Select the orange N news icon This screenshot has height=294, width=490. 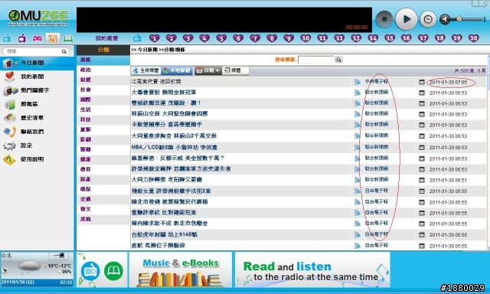coord(52,39)
